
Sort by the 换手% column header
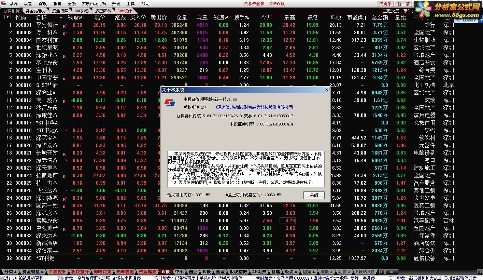(241, 17)
